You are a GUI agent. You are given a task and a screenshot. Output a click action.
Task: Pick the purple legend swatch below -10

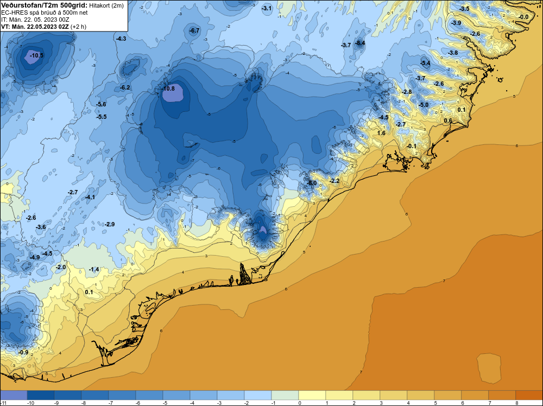[14, 395]
